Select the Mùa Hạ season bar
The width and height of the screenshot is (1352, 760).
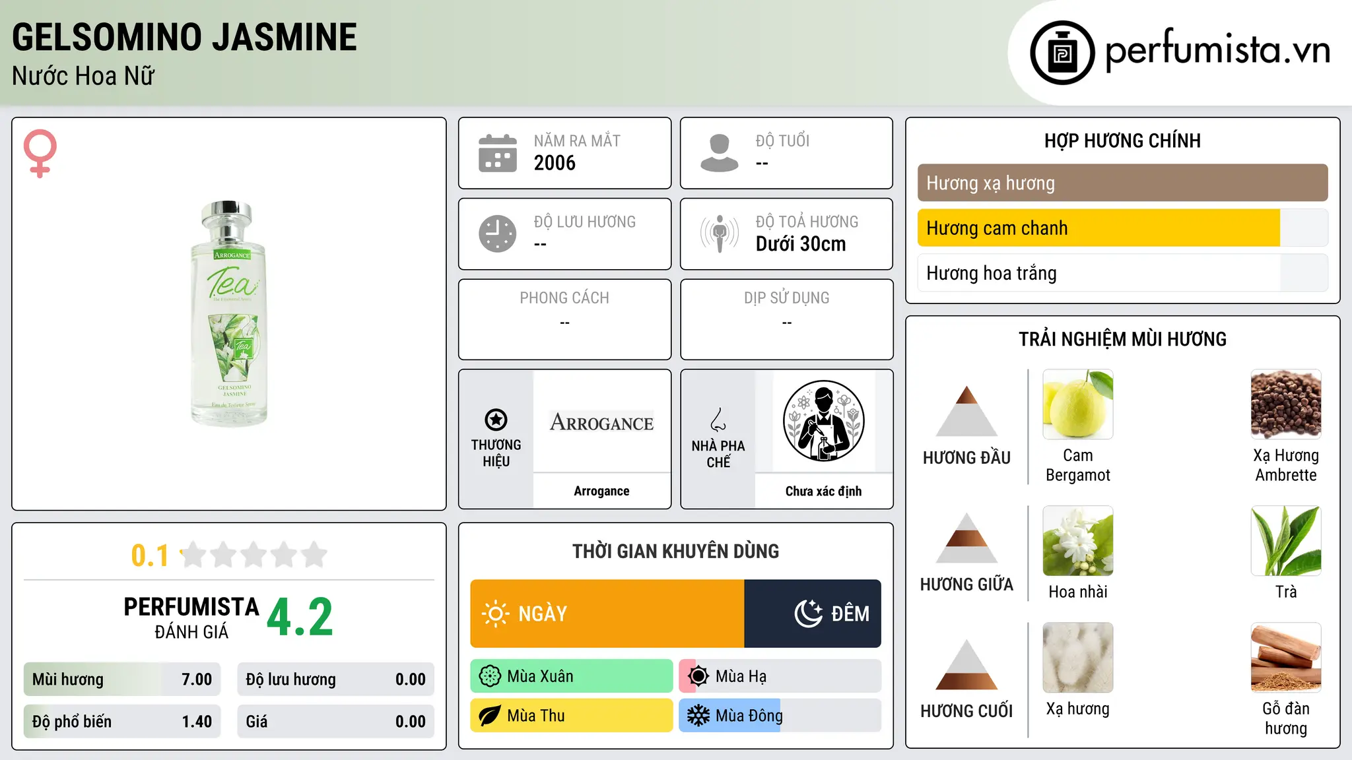pyautogui.click(x=780, y=676)
